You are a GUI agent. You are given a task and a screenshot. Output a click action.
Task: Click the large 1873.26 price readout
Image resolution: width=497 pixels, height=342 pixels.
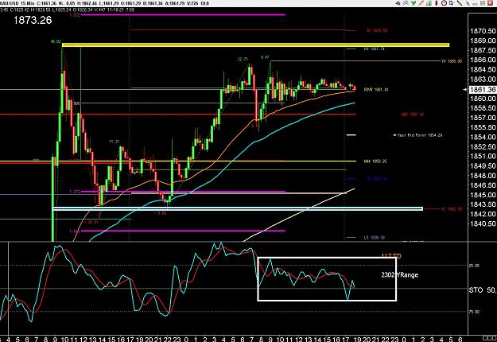click(x=33, y=21)
